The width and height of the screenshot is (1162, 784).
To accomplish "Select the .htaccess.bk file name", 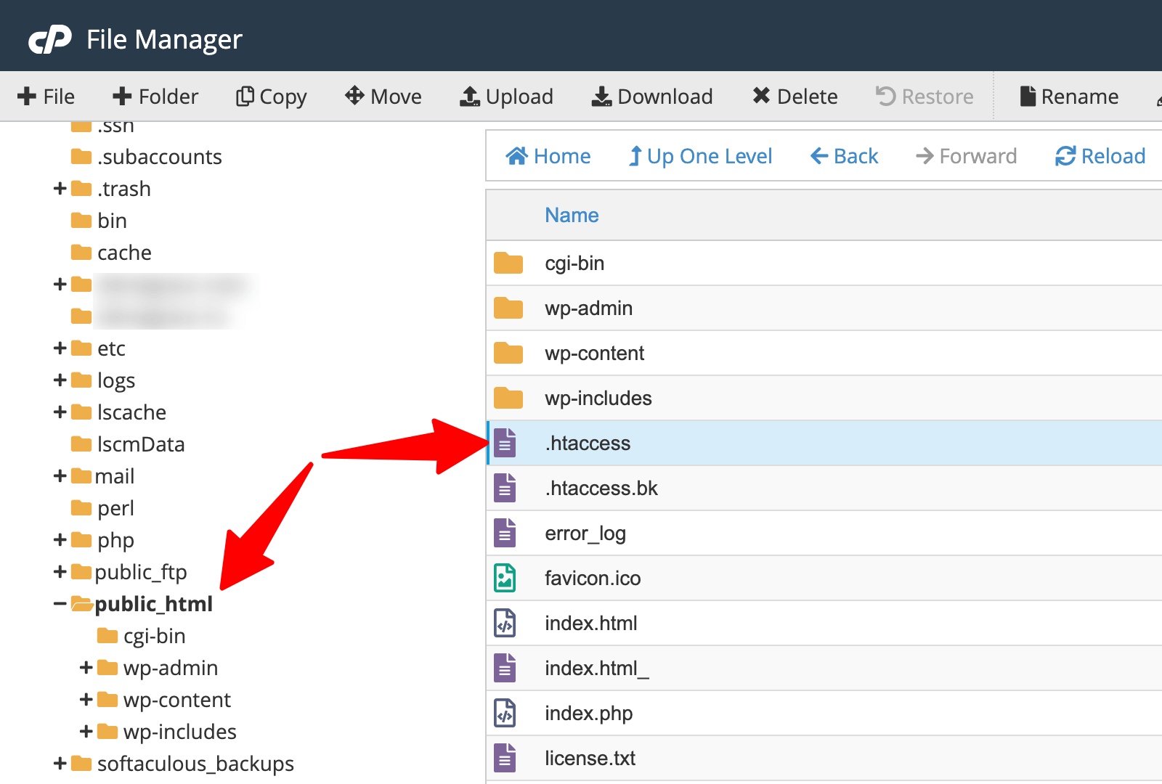I will click(601, 488).
